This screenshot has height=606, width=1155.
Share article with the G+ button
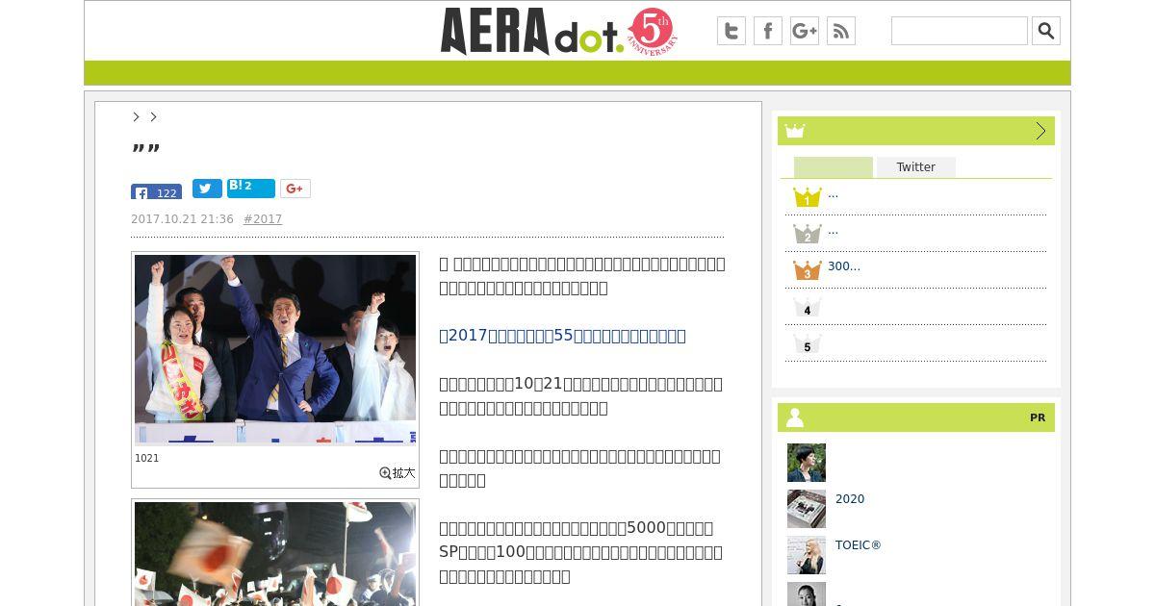tap(295, 189)
